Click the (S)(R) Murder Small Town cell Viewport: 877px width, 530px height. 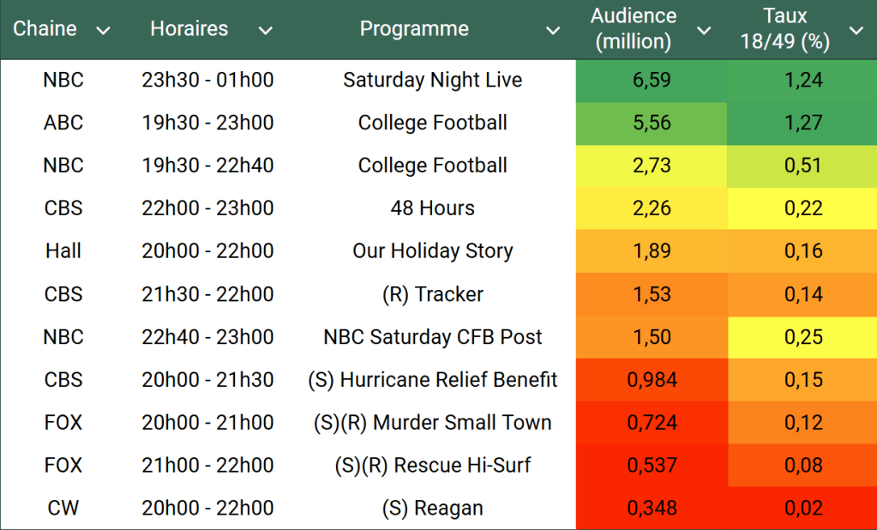432,423
